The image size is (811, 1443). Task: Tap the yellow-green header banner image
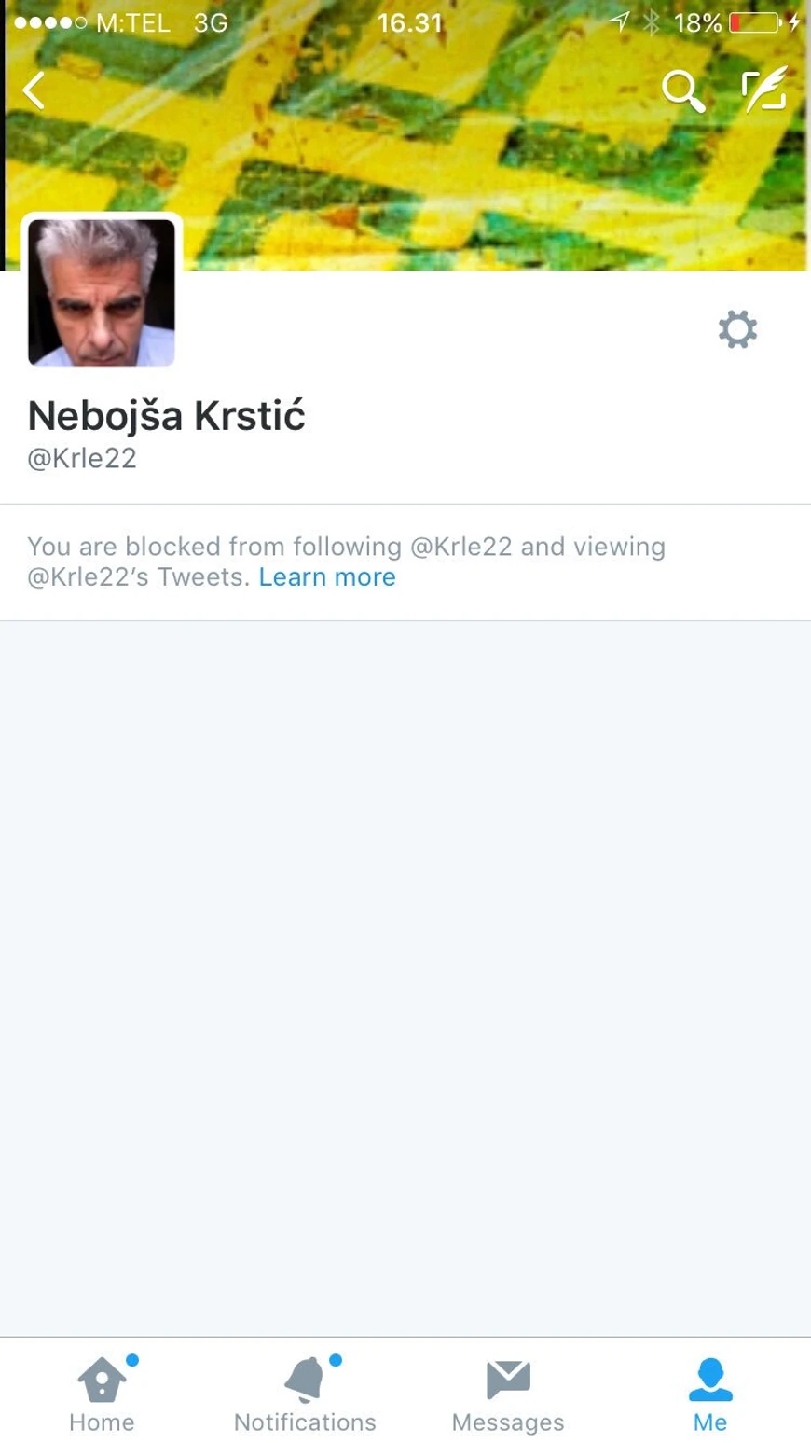(405, 135)
